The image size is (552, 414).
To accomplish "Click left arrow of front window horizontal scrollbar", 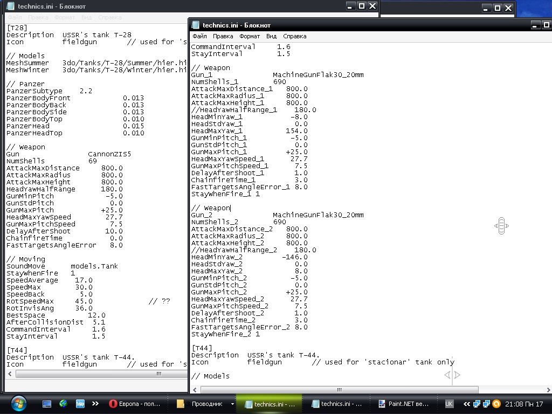I will (x=195, y=390).
